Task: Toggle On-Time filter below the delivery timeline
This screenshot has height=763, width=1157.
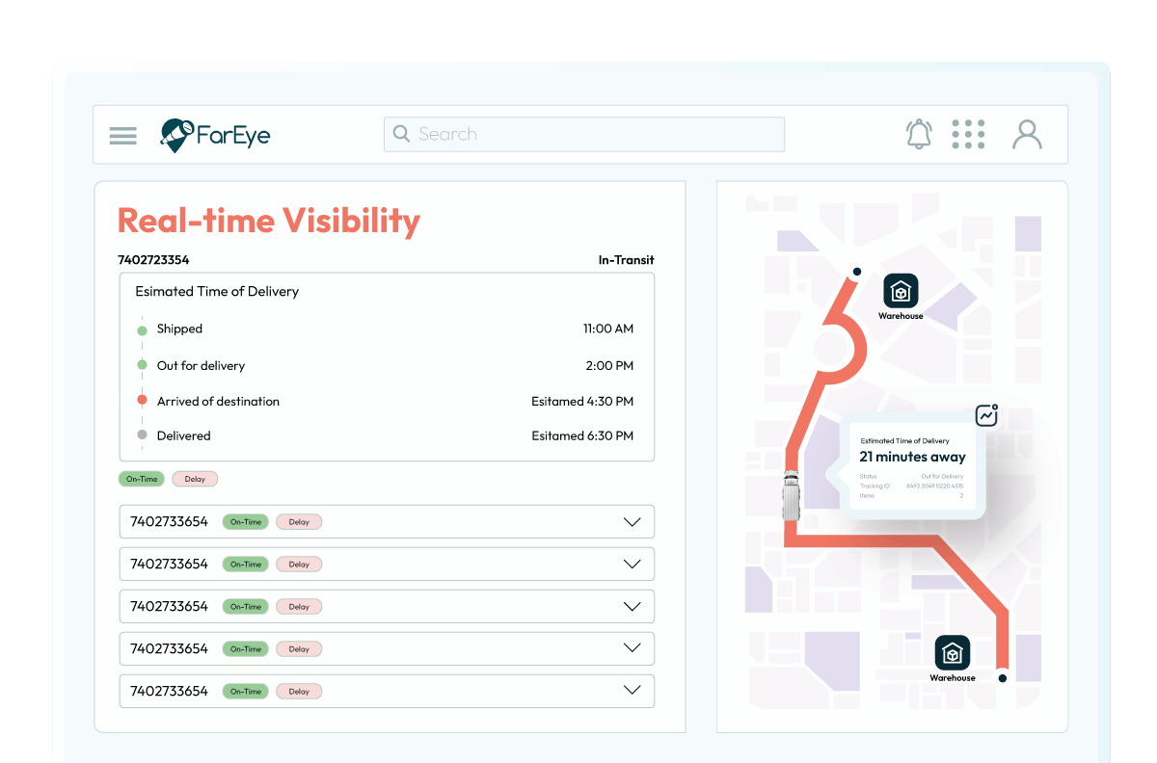Action: click(x=142, y=479)
